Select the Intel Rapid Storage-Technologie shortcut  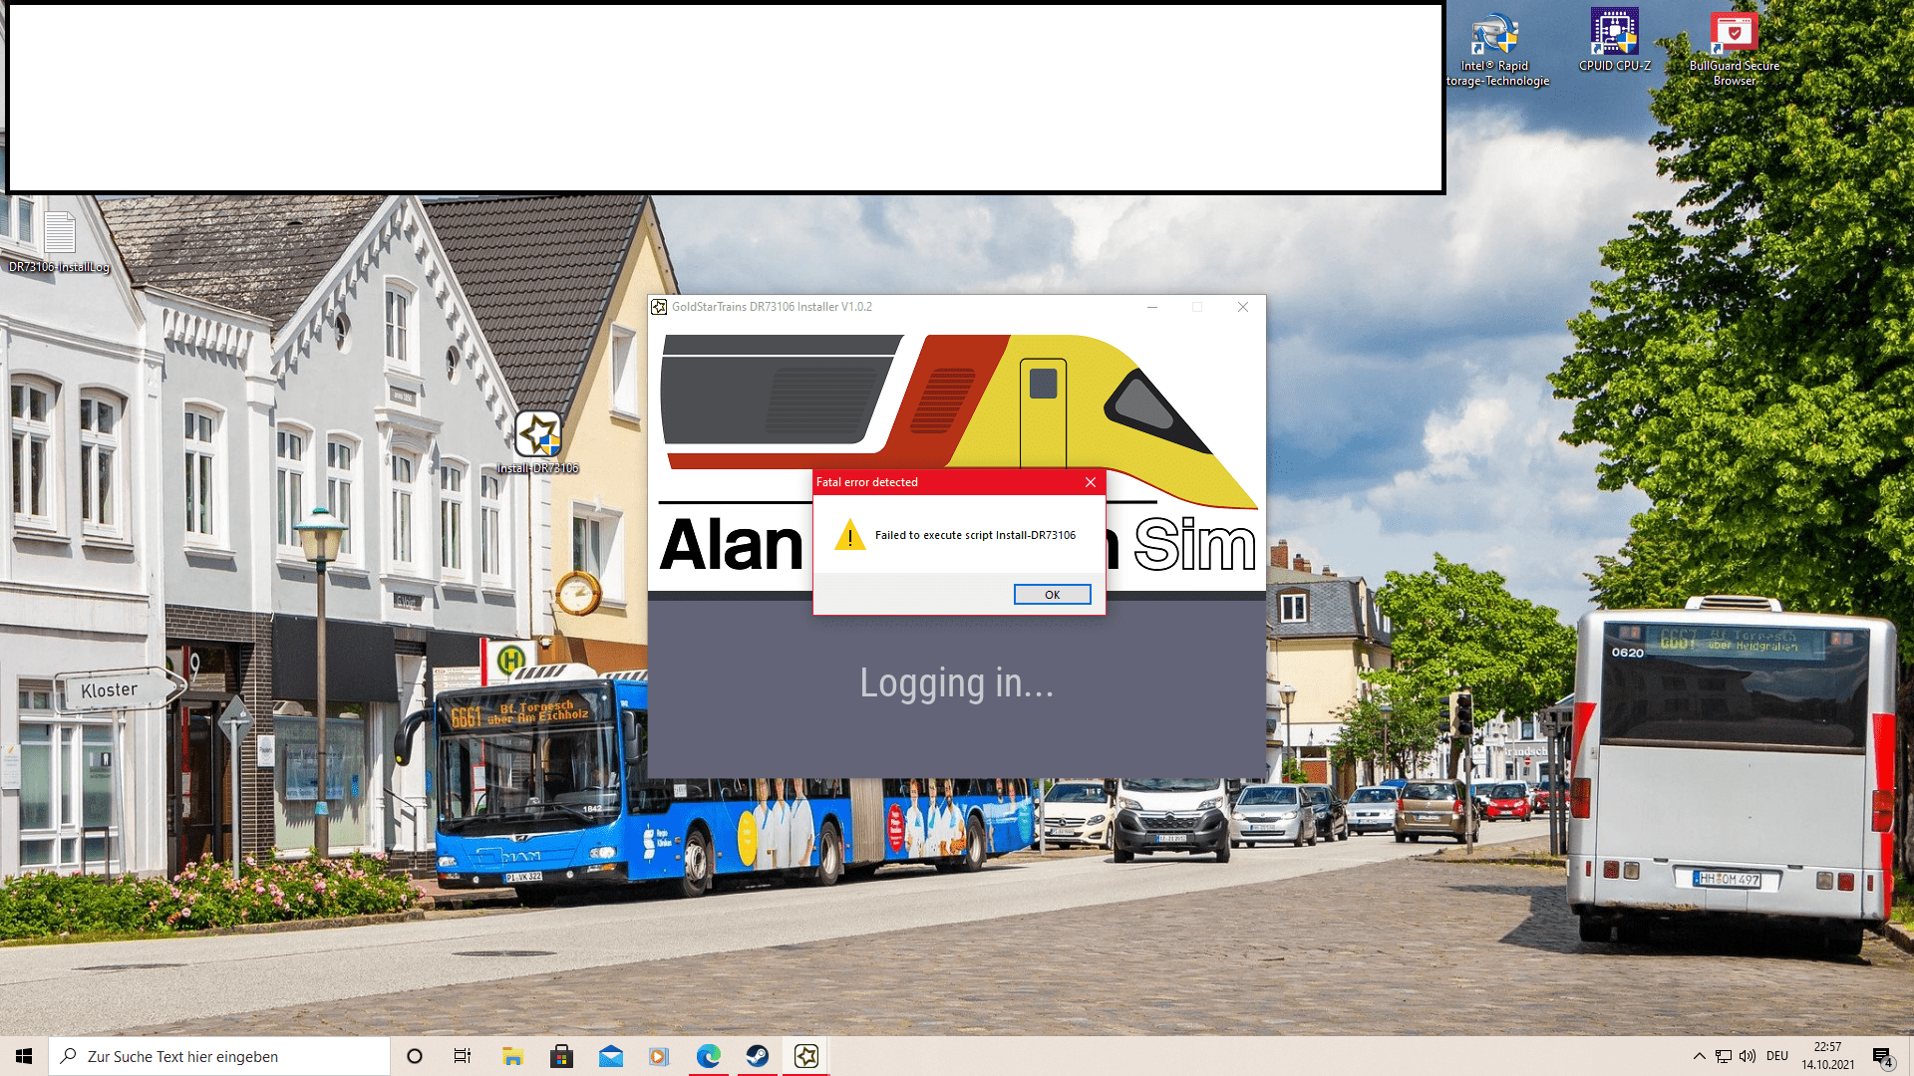click(x=1496, y=36)
